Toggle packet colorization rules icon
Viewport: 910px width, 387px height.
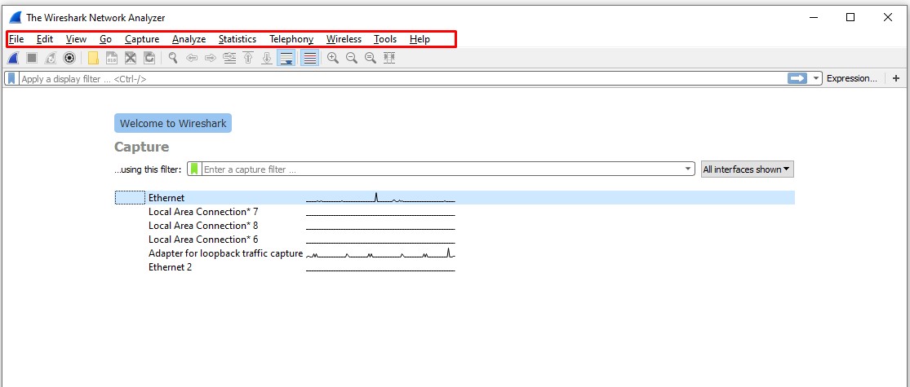pos(310,58)
